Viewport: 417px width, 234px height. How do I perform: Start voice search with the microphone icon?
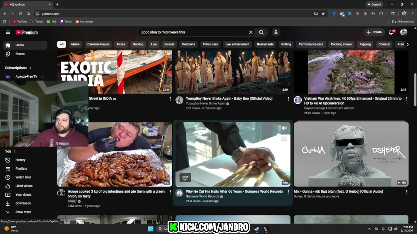[276, 32]
